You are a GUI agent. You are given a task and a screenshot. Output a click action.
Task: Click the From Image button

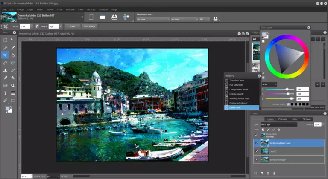pyautogui.click(x=89, y=26)
